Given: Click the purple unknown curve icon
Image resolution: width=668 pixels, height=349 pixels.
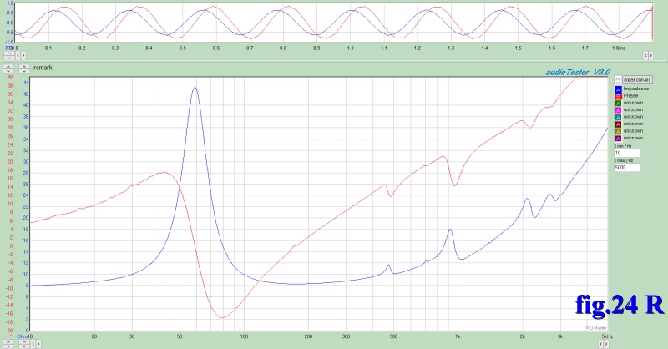Looking at the screenshot, I should [x=618, y=138].
